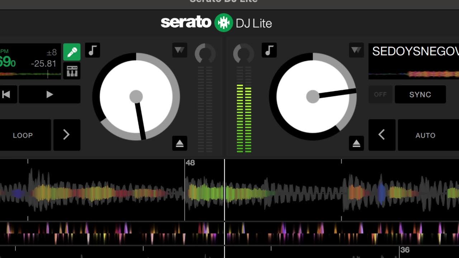This screenshot has height=258, width=459.
Task: Eject track from right deck
Action: (x=356, y=143)
